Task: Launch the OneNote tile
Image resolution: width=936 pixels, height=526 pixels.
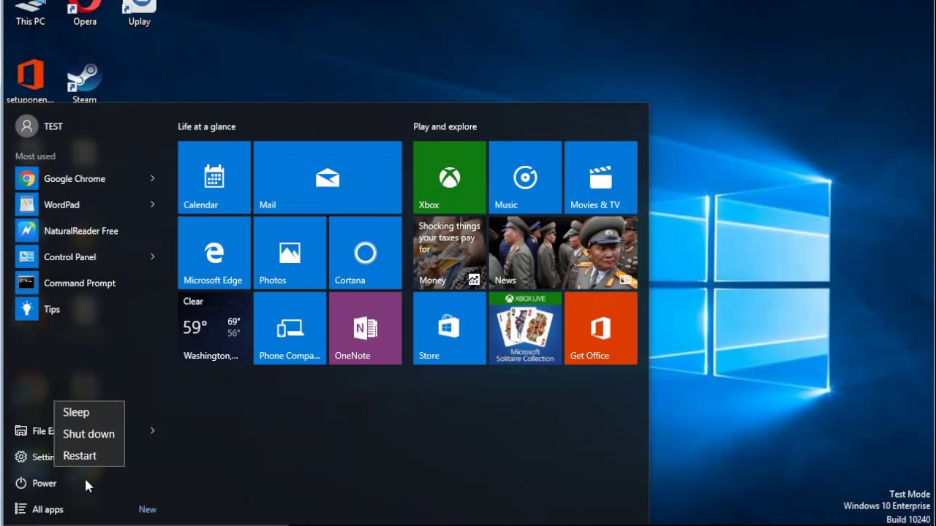Action: click(365, 328)
